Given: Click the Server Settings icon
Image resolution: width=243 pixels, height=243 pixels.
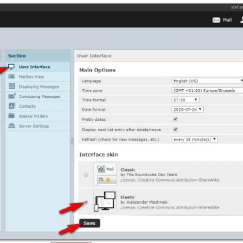Looking at the screenshot, I should click(x=11, y=126).
